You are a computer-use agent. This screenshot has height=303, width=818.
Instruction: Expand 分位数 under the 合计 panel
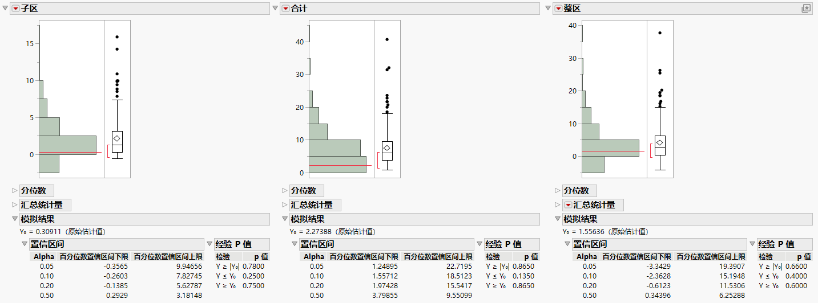point(285,191)
